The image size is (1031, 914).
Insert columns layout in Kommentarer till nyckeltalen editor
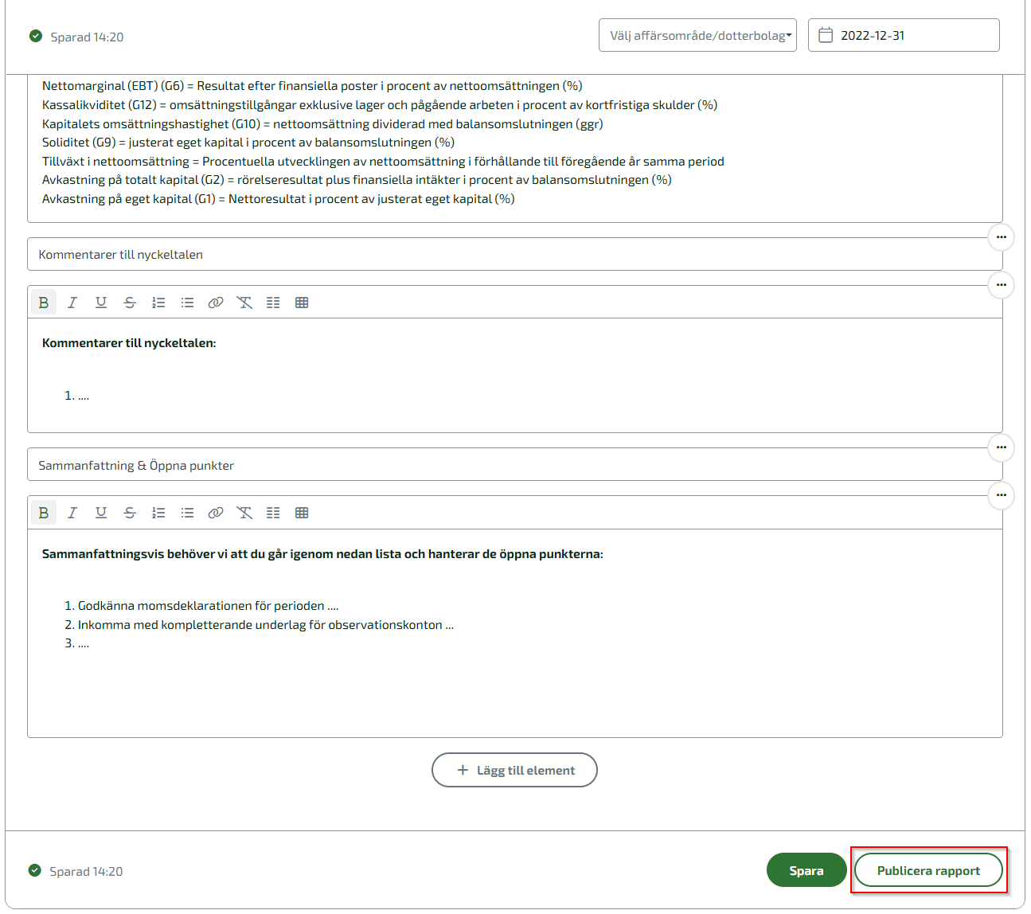tap(273, 303)
